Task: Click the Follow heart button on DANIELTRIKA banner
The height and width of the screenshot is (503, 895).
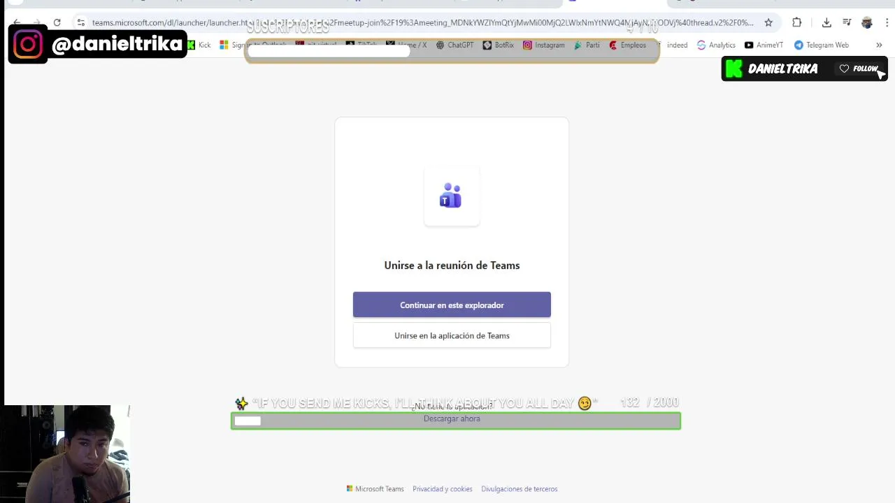Action: coord(859,68)
